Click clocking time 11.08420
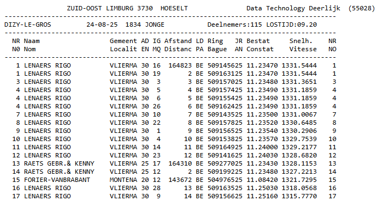Image resolution: width=389 pixels, height=201 pixels. [262, 180]
